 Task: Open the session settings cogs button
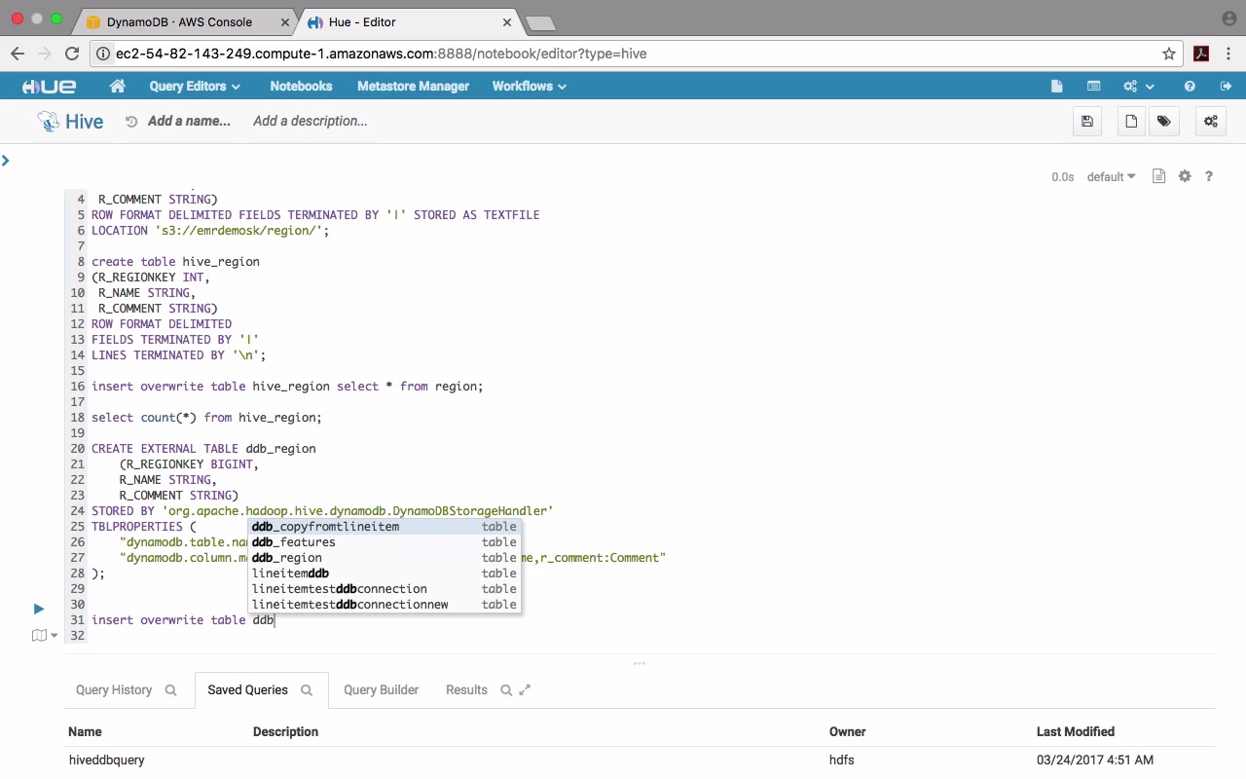[x=1211, y=122]
